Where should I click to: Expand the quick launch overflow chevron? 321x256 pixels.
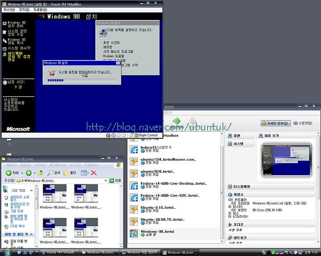(x=37, y=252)
